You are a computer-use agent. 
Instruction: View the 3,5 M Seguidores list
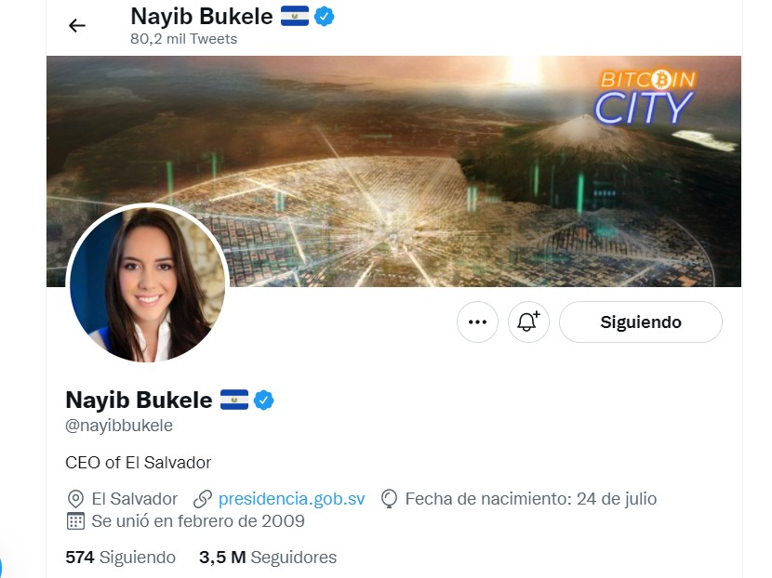coord(268,558)
